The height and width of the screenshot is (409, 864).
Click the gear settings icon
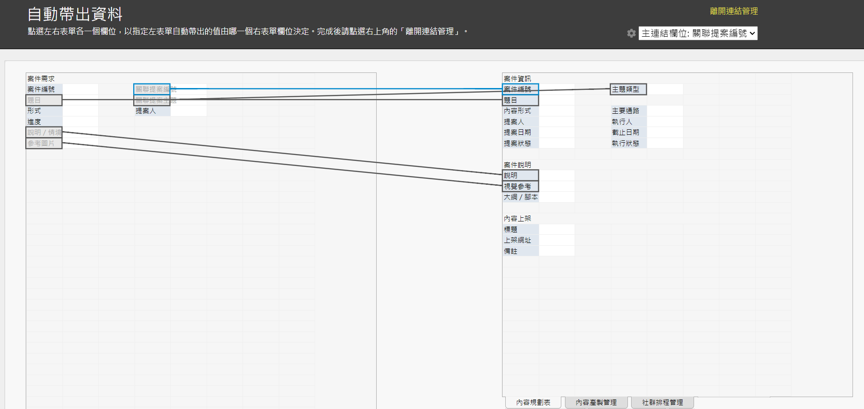(x=632, y=33)
